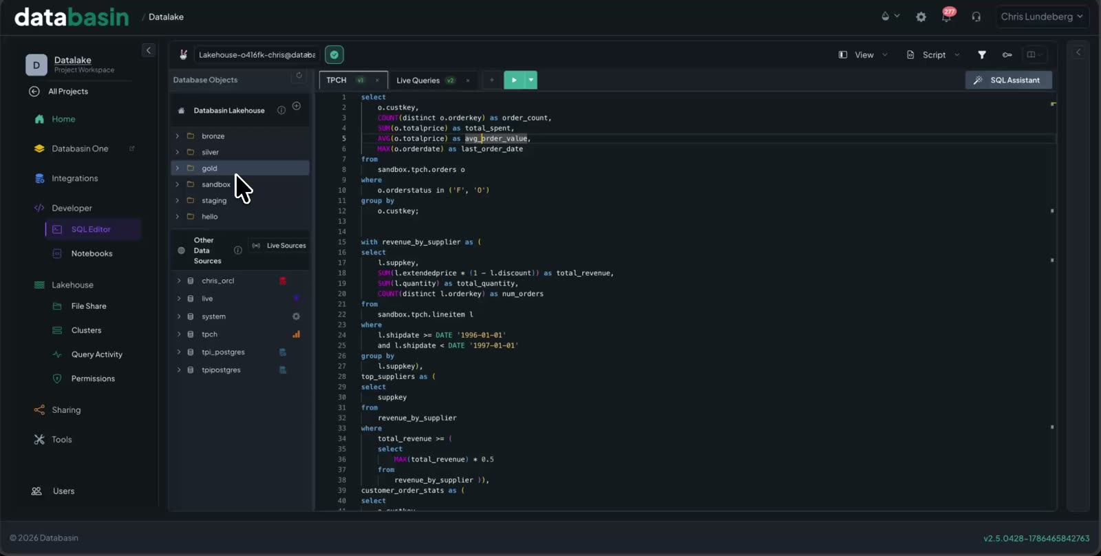Image resolution: width=1101 pixels, height=556 pixels.
Task: Open the Script dropdown
Action: point(933,55)
